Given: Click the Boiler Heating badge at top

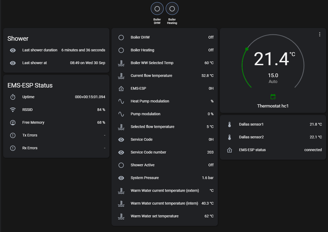Looking at the screenshot, I should tap(172, 9).
